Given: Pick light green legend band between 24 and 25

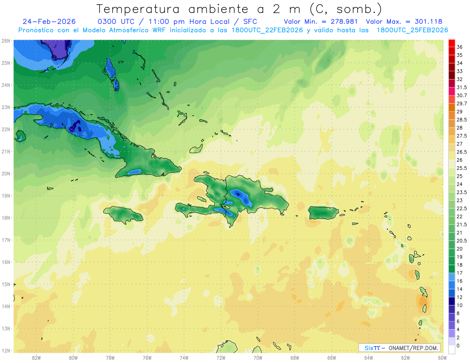Looking at the screenshot, I should (452, 181).
